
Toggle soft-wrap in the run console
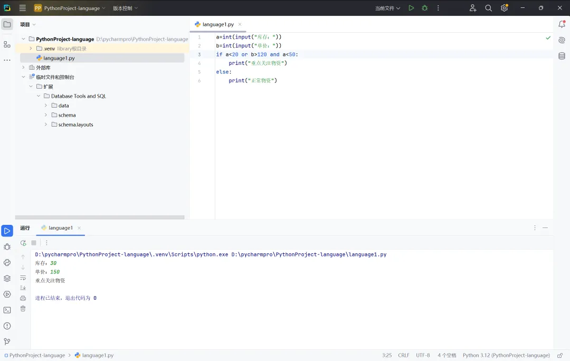pyautogui.click(x=23, y=278)
